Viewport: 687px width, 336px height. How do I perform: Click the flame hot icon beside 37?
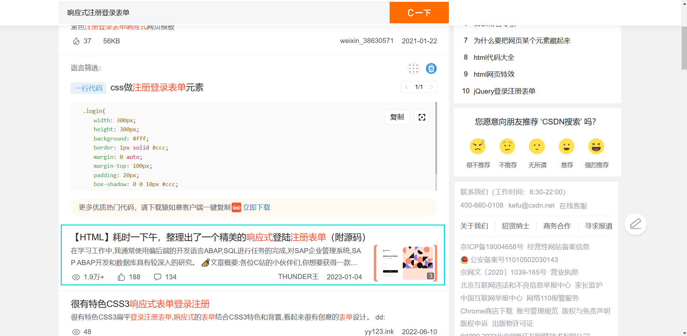(x=76, y=41)
